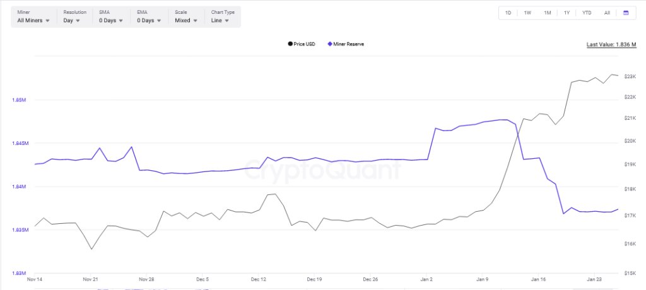Change the Scale dropdown from Mixed
Screen dimensions: 646x290
[x=187, y=20]
